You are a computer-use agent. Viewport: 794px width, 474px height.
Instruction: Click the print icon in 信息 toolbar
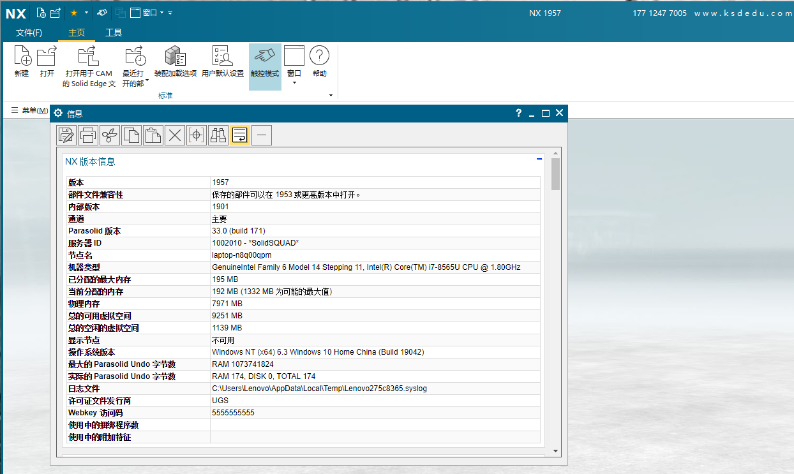[88, 135]
